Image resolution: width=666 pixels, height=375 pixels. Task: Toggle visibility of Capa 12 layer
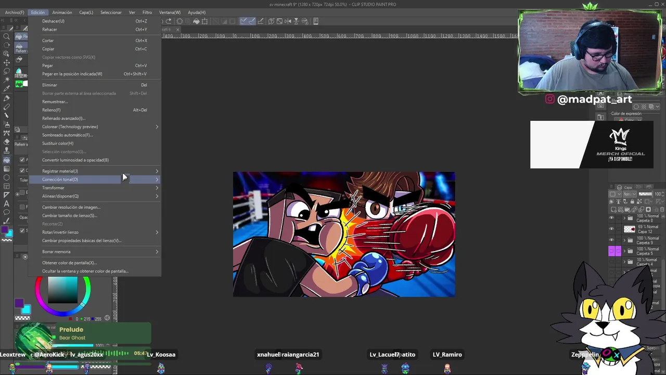tap(611, 229)
